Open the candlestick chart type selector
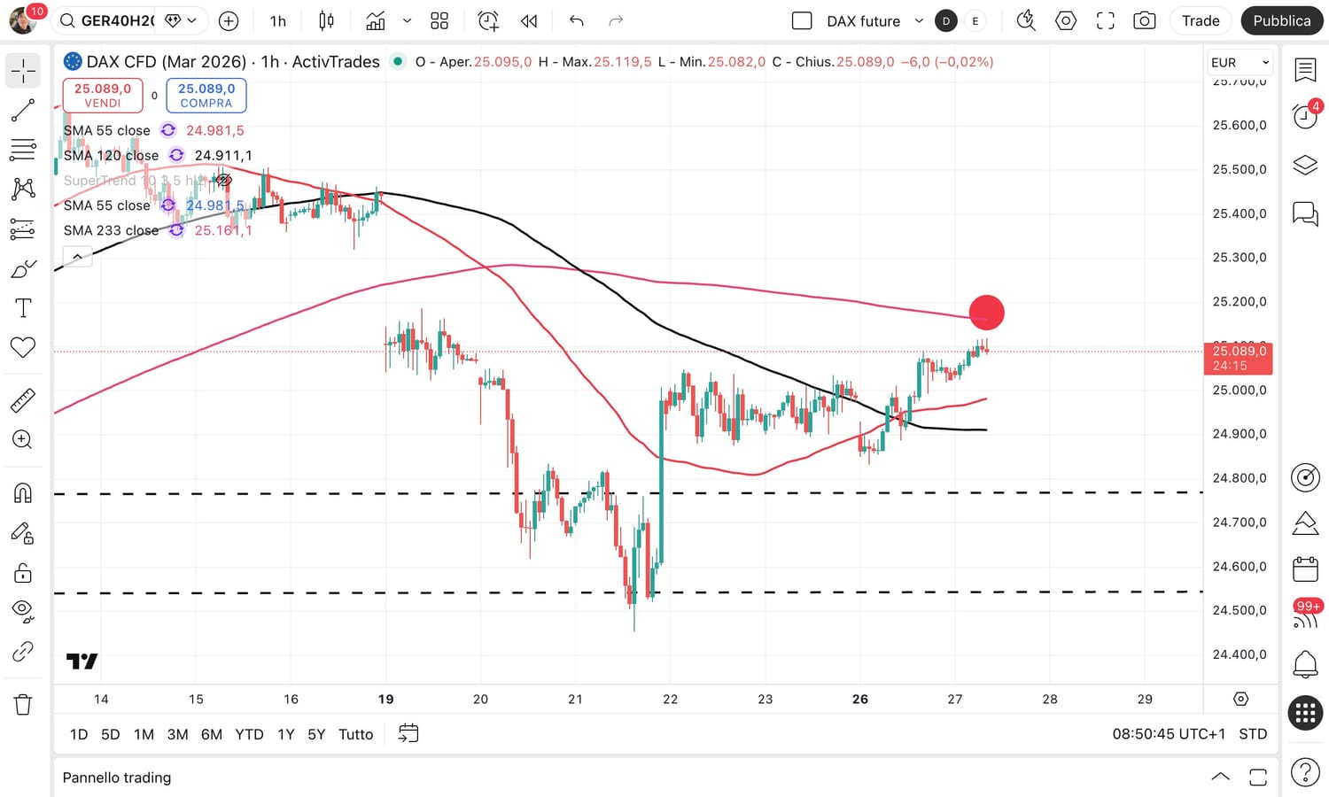The height and width of the screenshot is (797, 1329). tap(326, 20)
